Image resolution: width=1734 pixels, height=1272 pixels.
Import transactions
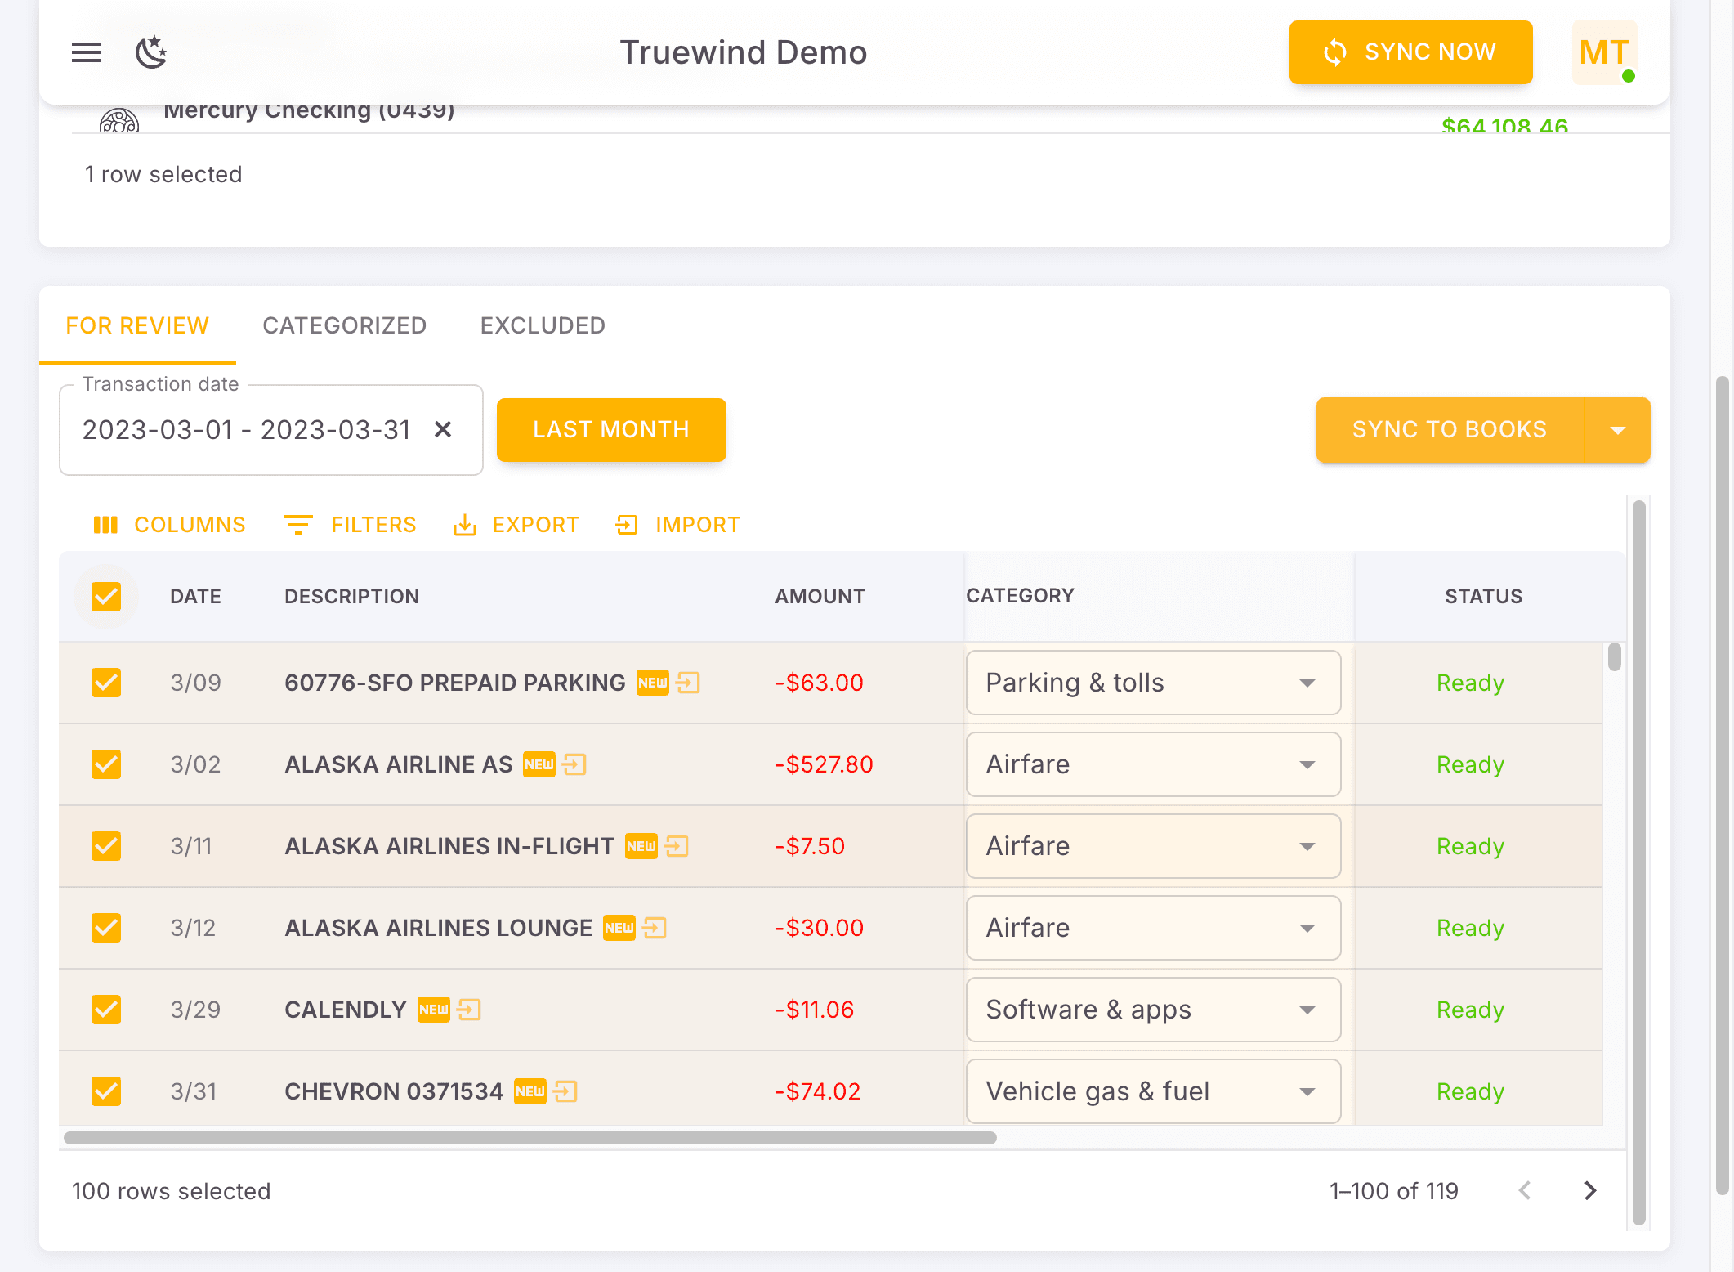tap(678, 524)
